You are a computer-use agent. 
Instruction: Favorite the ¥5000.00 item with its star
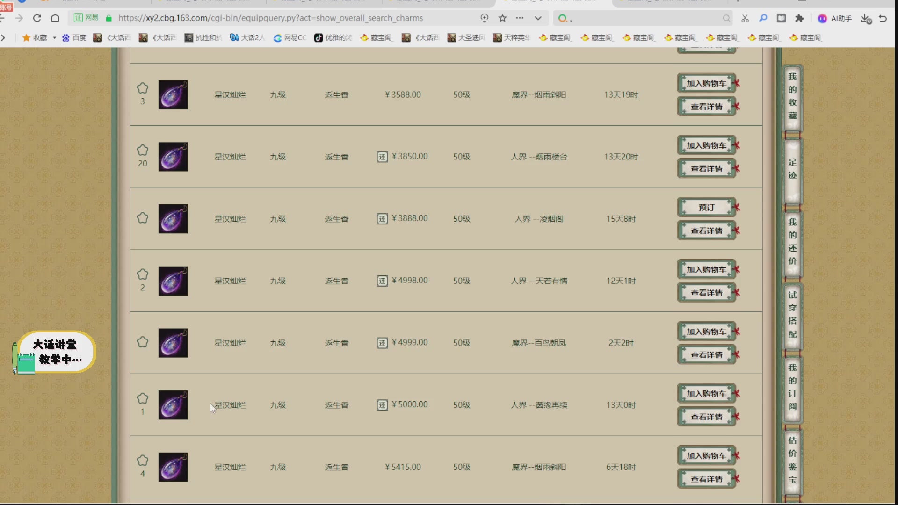coord(143,398)
